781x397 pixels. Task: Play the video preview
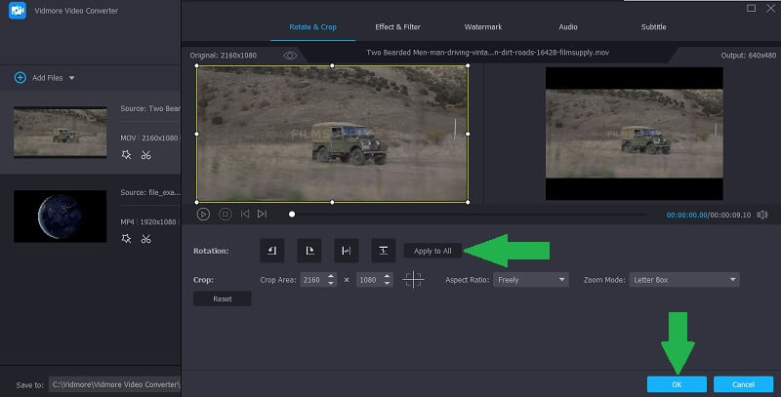[203, 214]
